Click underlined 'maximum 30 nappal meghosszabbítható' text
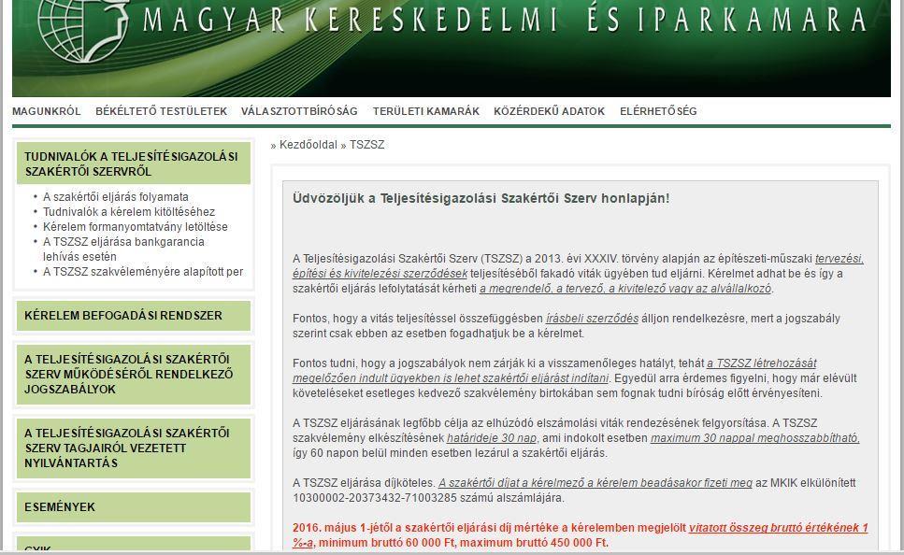This screenshot has width=904, height=555. (754, 438)
